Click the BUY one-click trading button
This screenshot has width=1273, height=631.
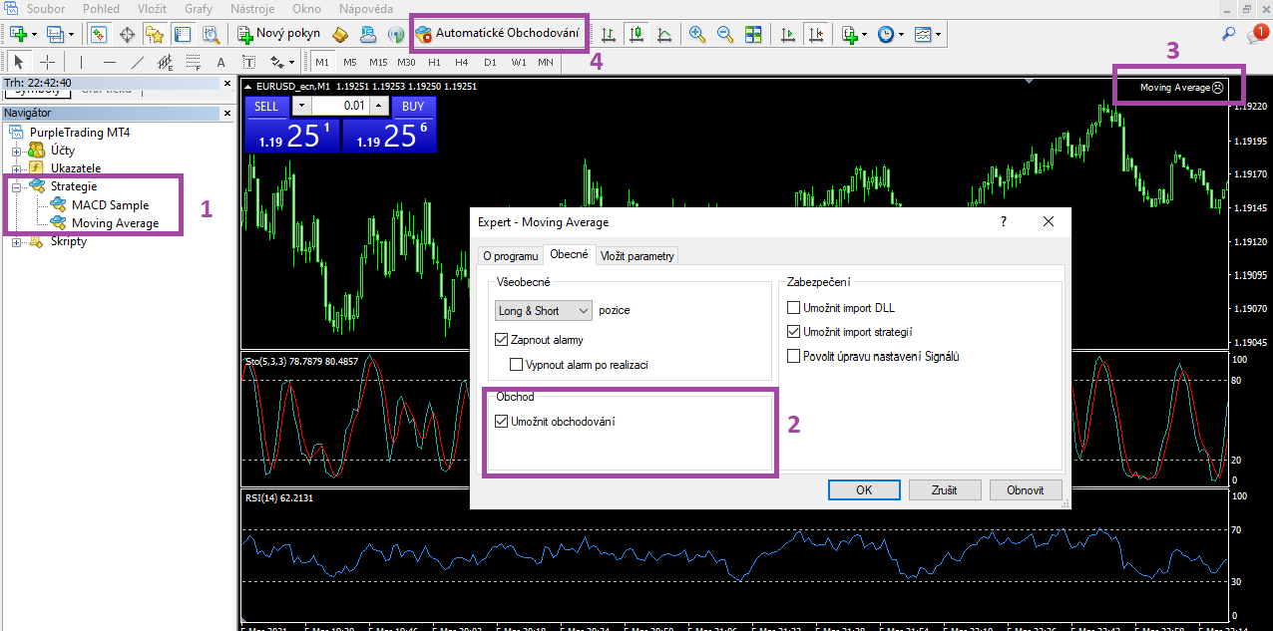point(413,107)
